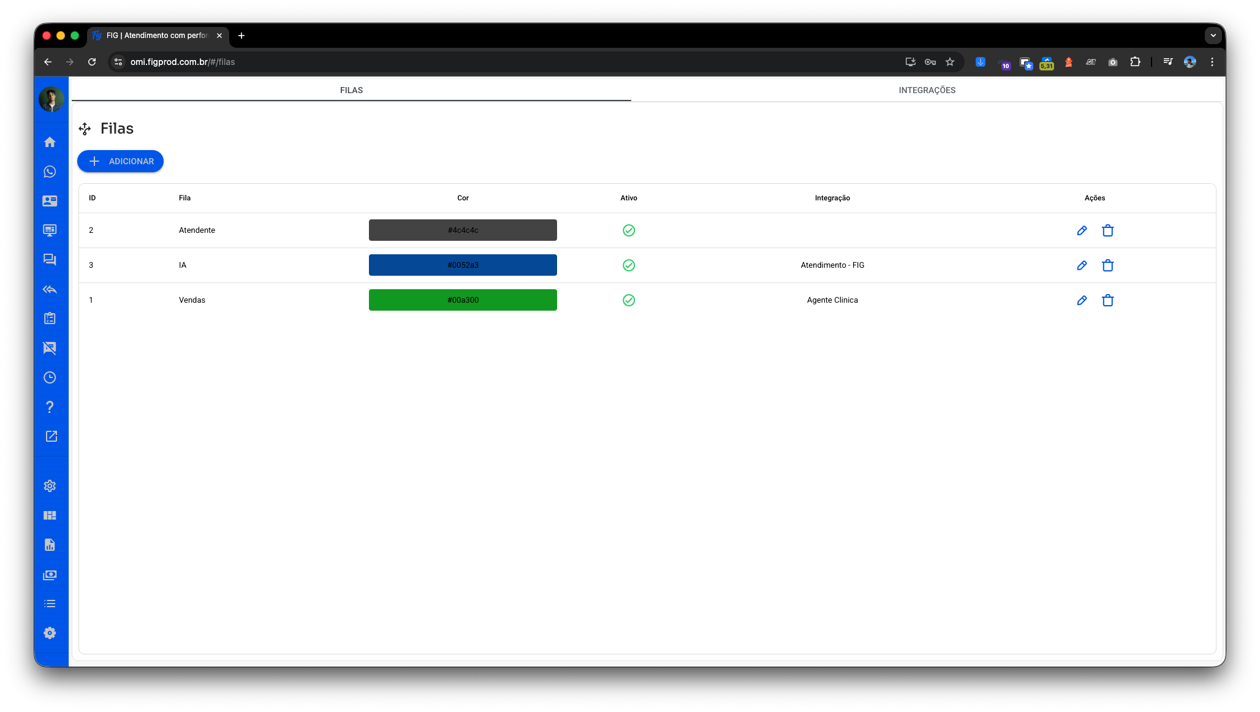Expand the browser tab search chevron

coord(1213,36)
